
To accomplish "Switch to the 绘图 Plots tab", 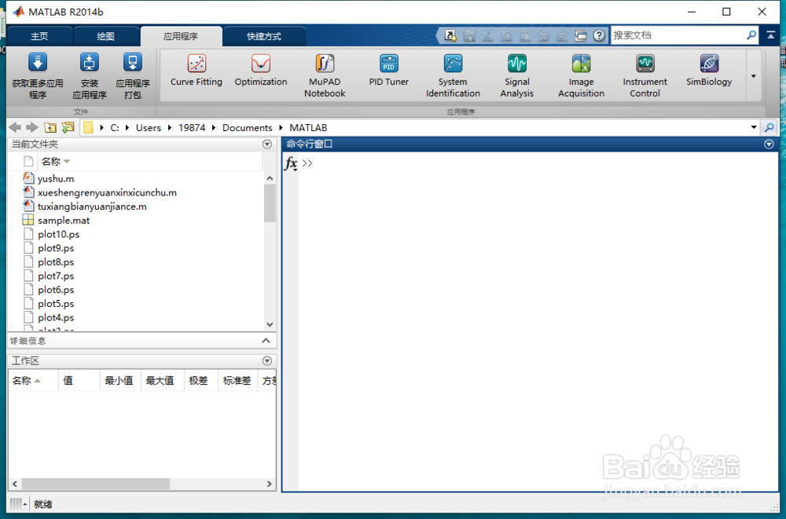I will pos(106,37).
